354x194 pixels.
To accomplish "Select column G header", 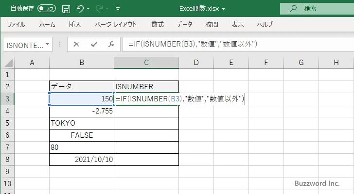I will (301, 63).
